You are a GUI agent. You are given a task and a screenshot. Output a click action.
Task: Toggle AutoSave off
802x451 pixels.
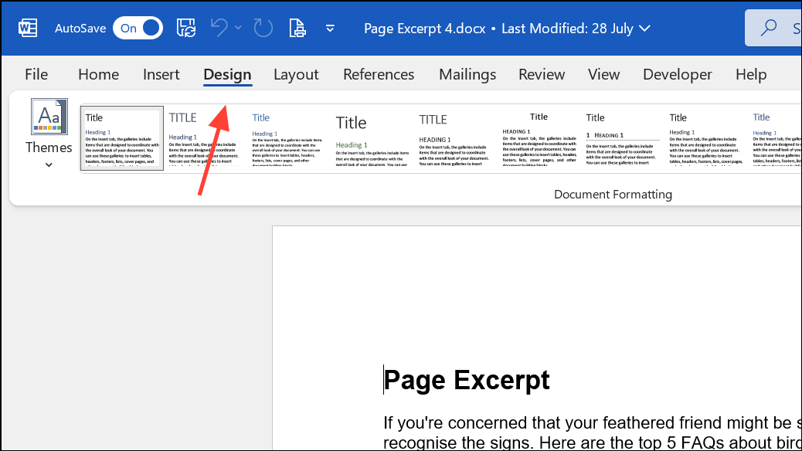[x=138, y=27]
